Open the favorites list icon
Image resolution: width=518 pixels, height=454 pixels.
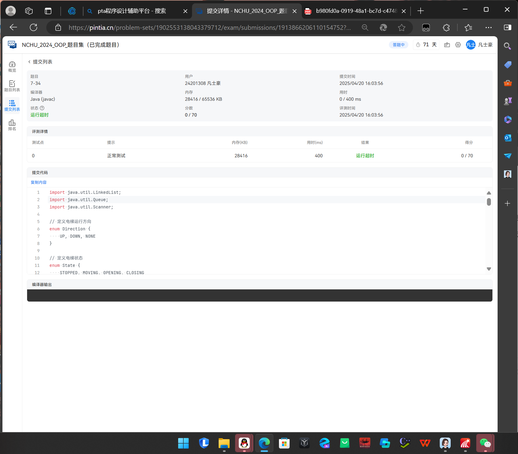(x=468, y=28)
